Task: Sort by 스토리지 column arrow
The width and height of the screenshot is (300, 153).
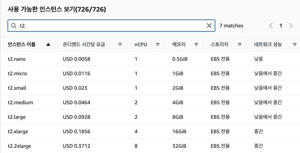Action: pyautogui.click(x=239, y=44)
